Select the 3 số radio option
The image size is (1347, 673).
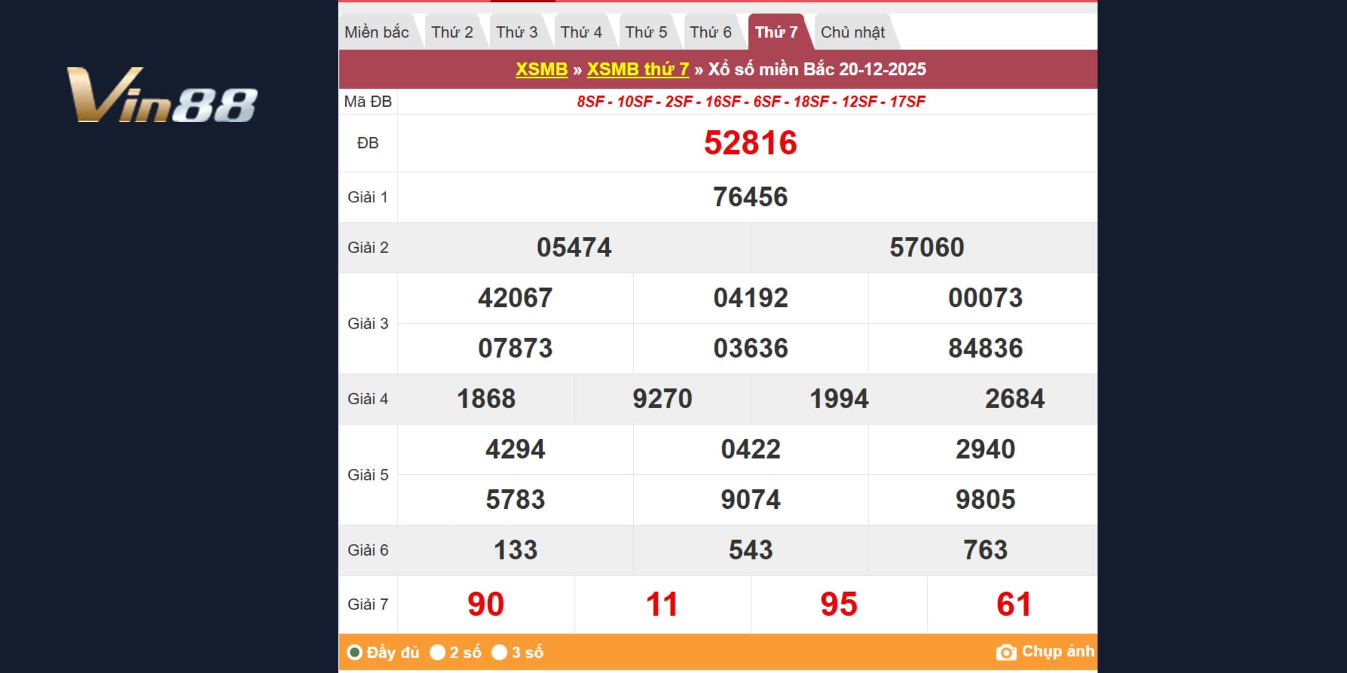(x=499, y=653)
